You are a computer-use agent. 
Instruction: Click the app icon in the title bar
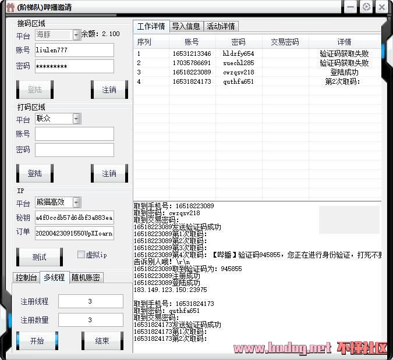tap(9, 8)
